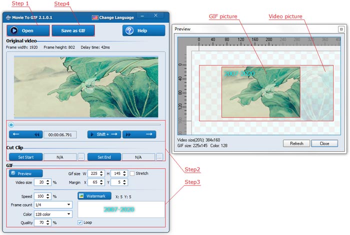Enable the Stretch checkbox

coord(132,173)
